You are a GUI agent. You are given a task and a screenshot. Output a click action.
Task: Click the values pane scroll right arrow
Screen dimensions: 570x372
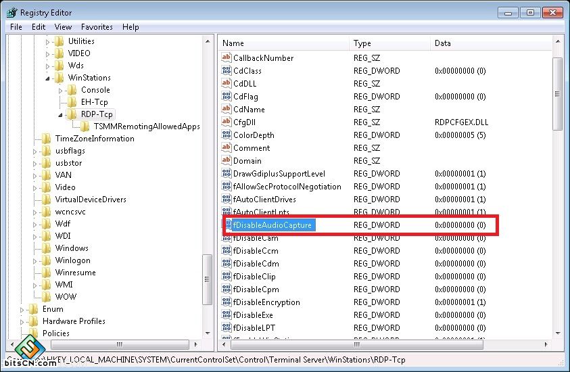[546, 344]
